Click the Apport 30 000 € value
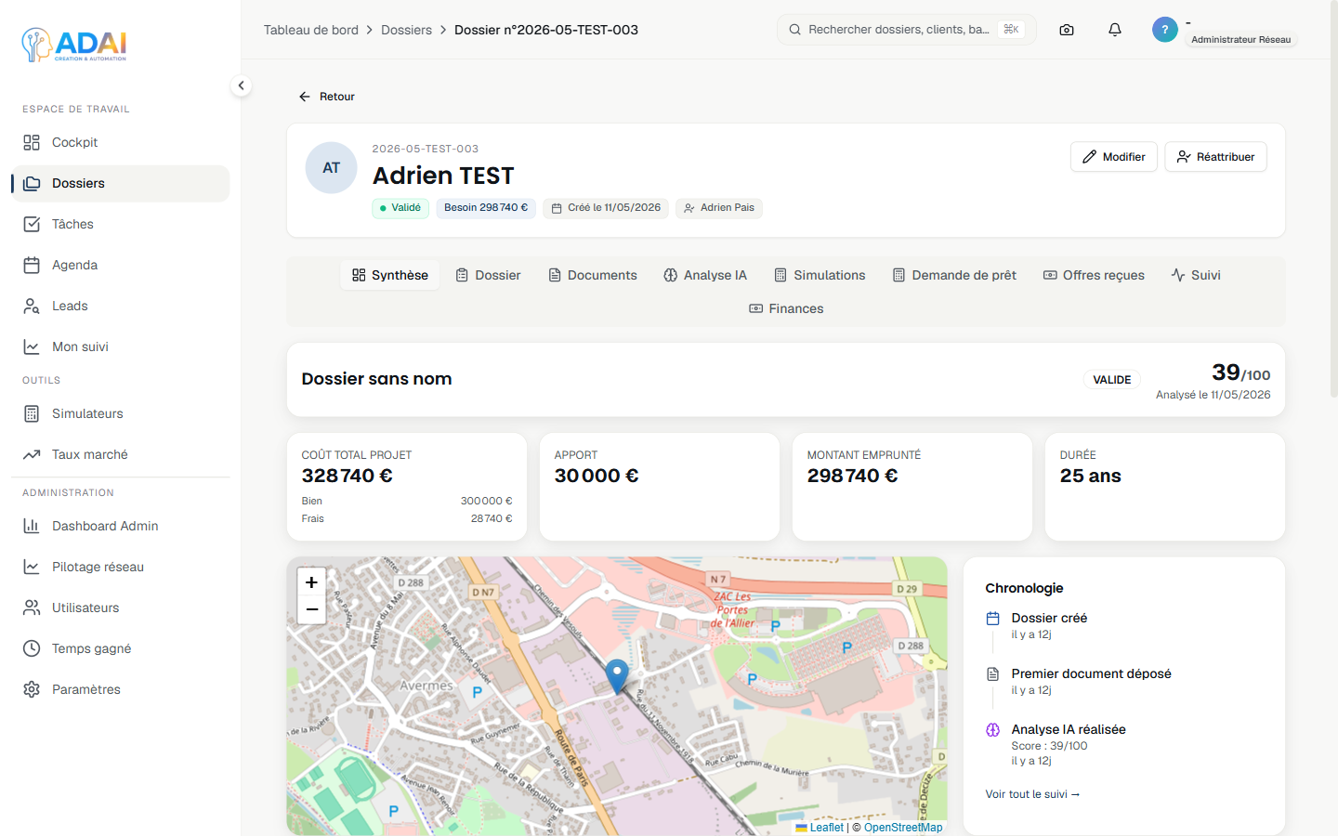The height and width of the screenshot is (836, 1338). click(597, 476)
